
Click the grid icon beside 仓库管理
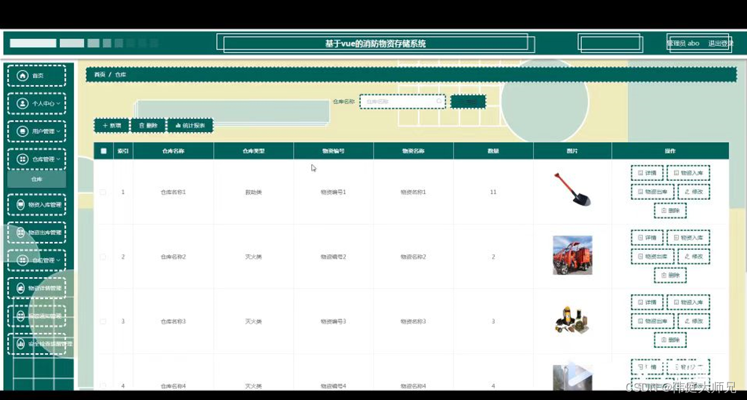click(x=22, y=159)
